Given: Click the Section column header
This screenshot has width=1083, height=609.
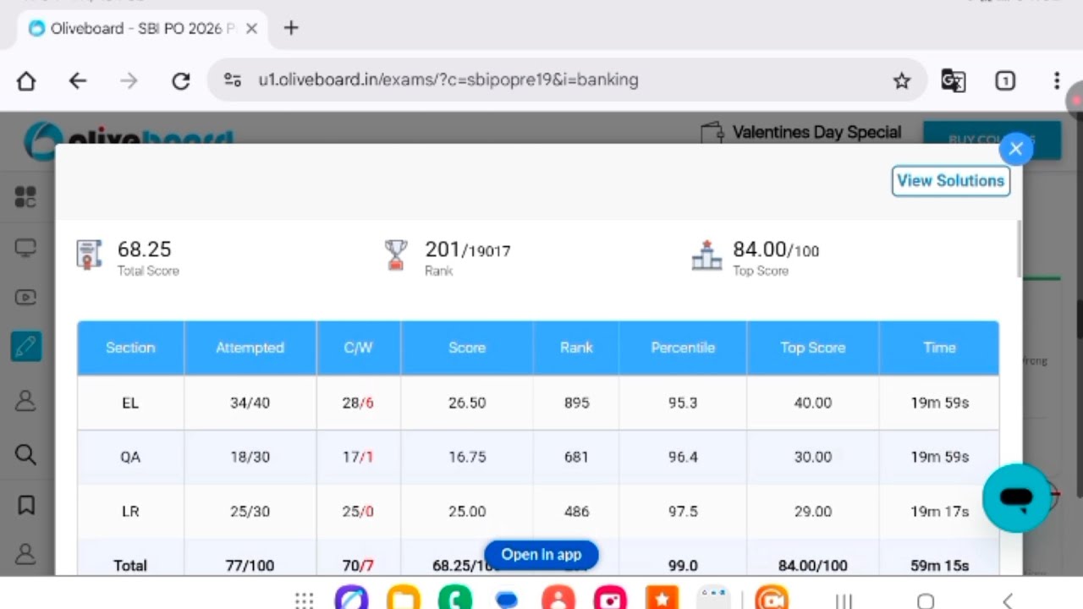Looking at the screenshot, I should point(130,348).
